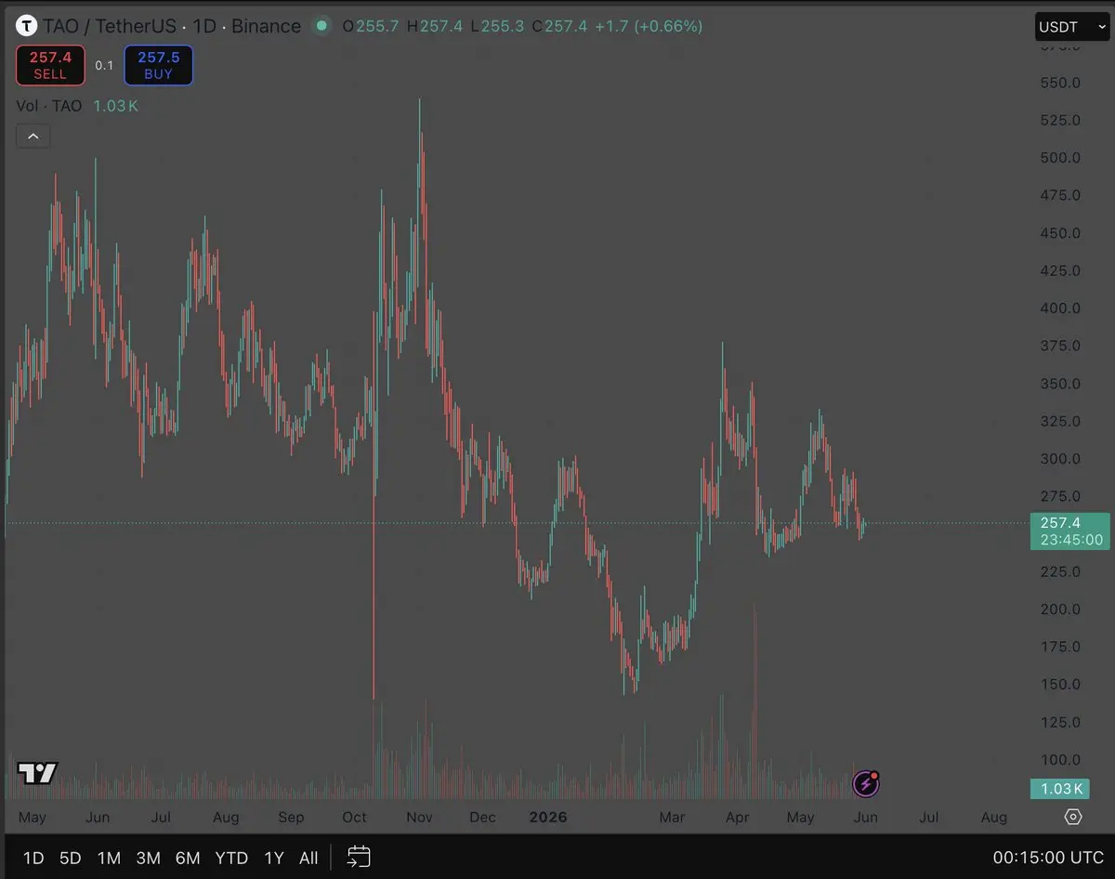Open the chart settings hexagon icon

coord(1073,818)
